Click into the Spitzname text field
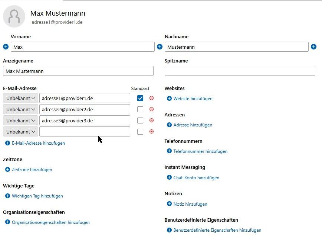The image size is (322, 241). (x=240, y=71)
